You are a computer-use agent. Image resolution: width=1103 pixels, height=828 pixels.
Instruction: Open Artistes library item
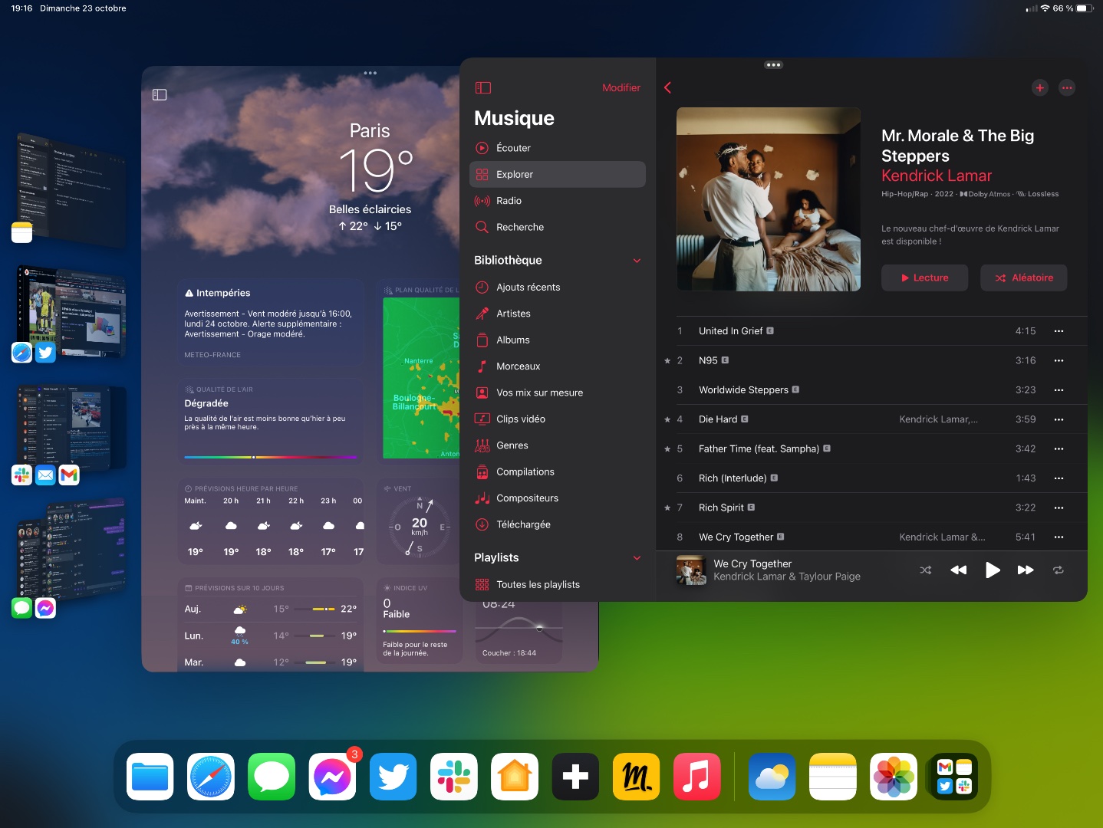point(558,314)
